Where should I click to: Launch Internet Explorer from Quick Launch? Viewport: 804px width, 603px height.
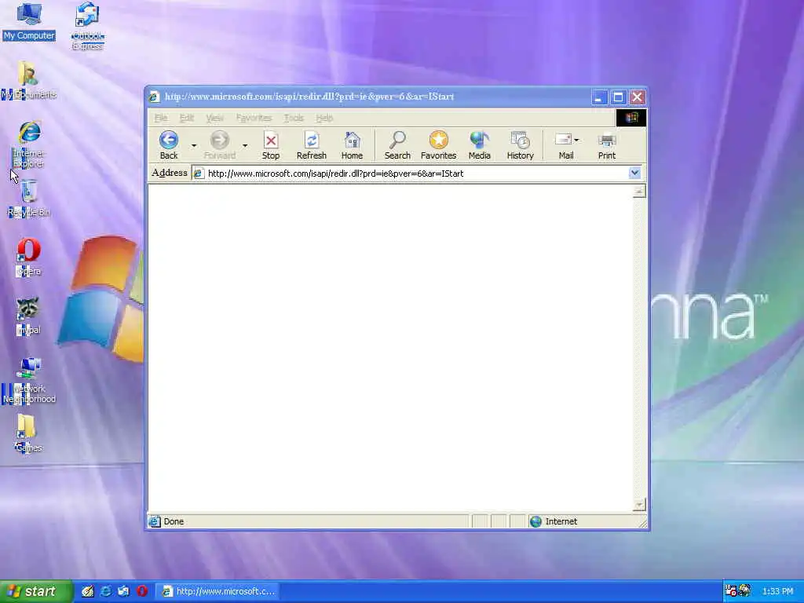tap(106, 591)
